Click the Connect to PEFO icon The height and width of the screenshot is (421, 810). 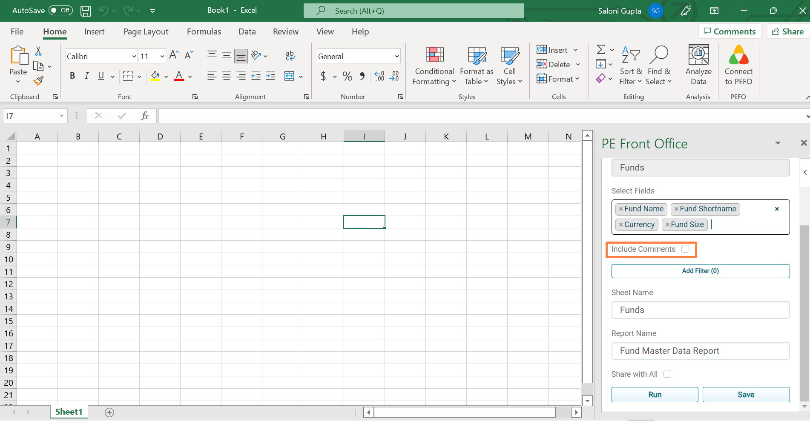(x=738, y=65)
